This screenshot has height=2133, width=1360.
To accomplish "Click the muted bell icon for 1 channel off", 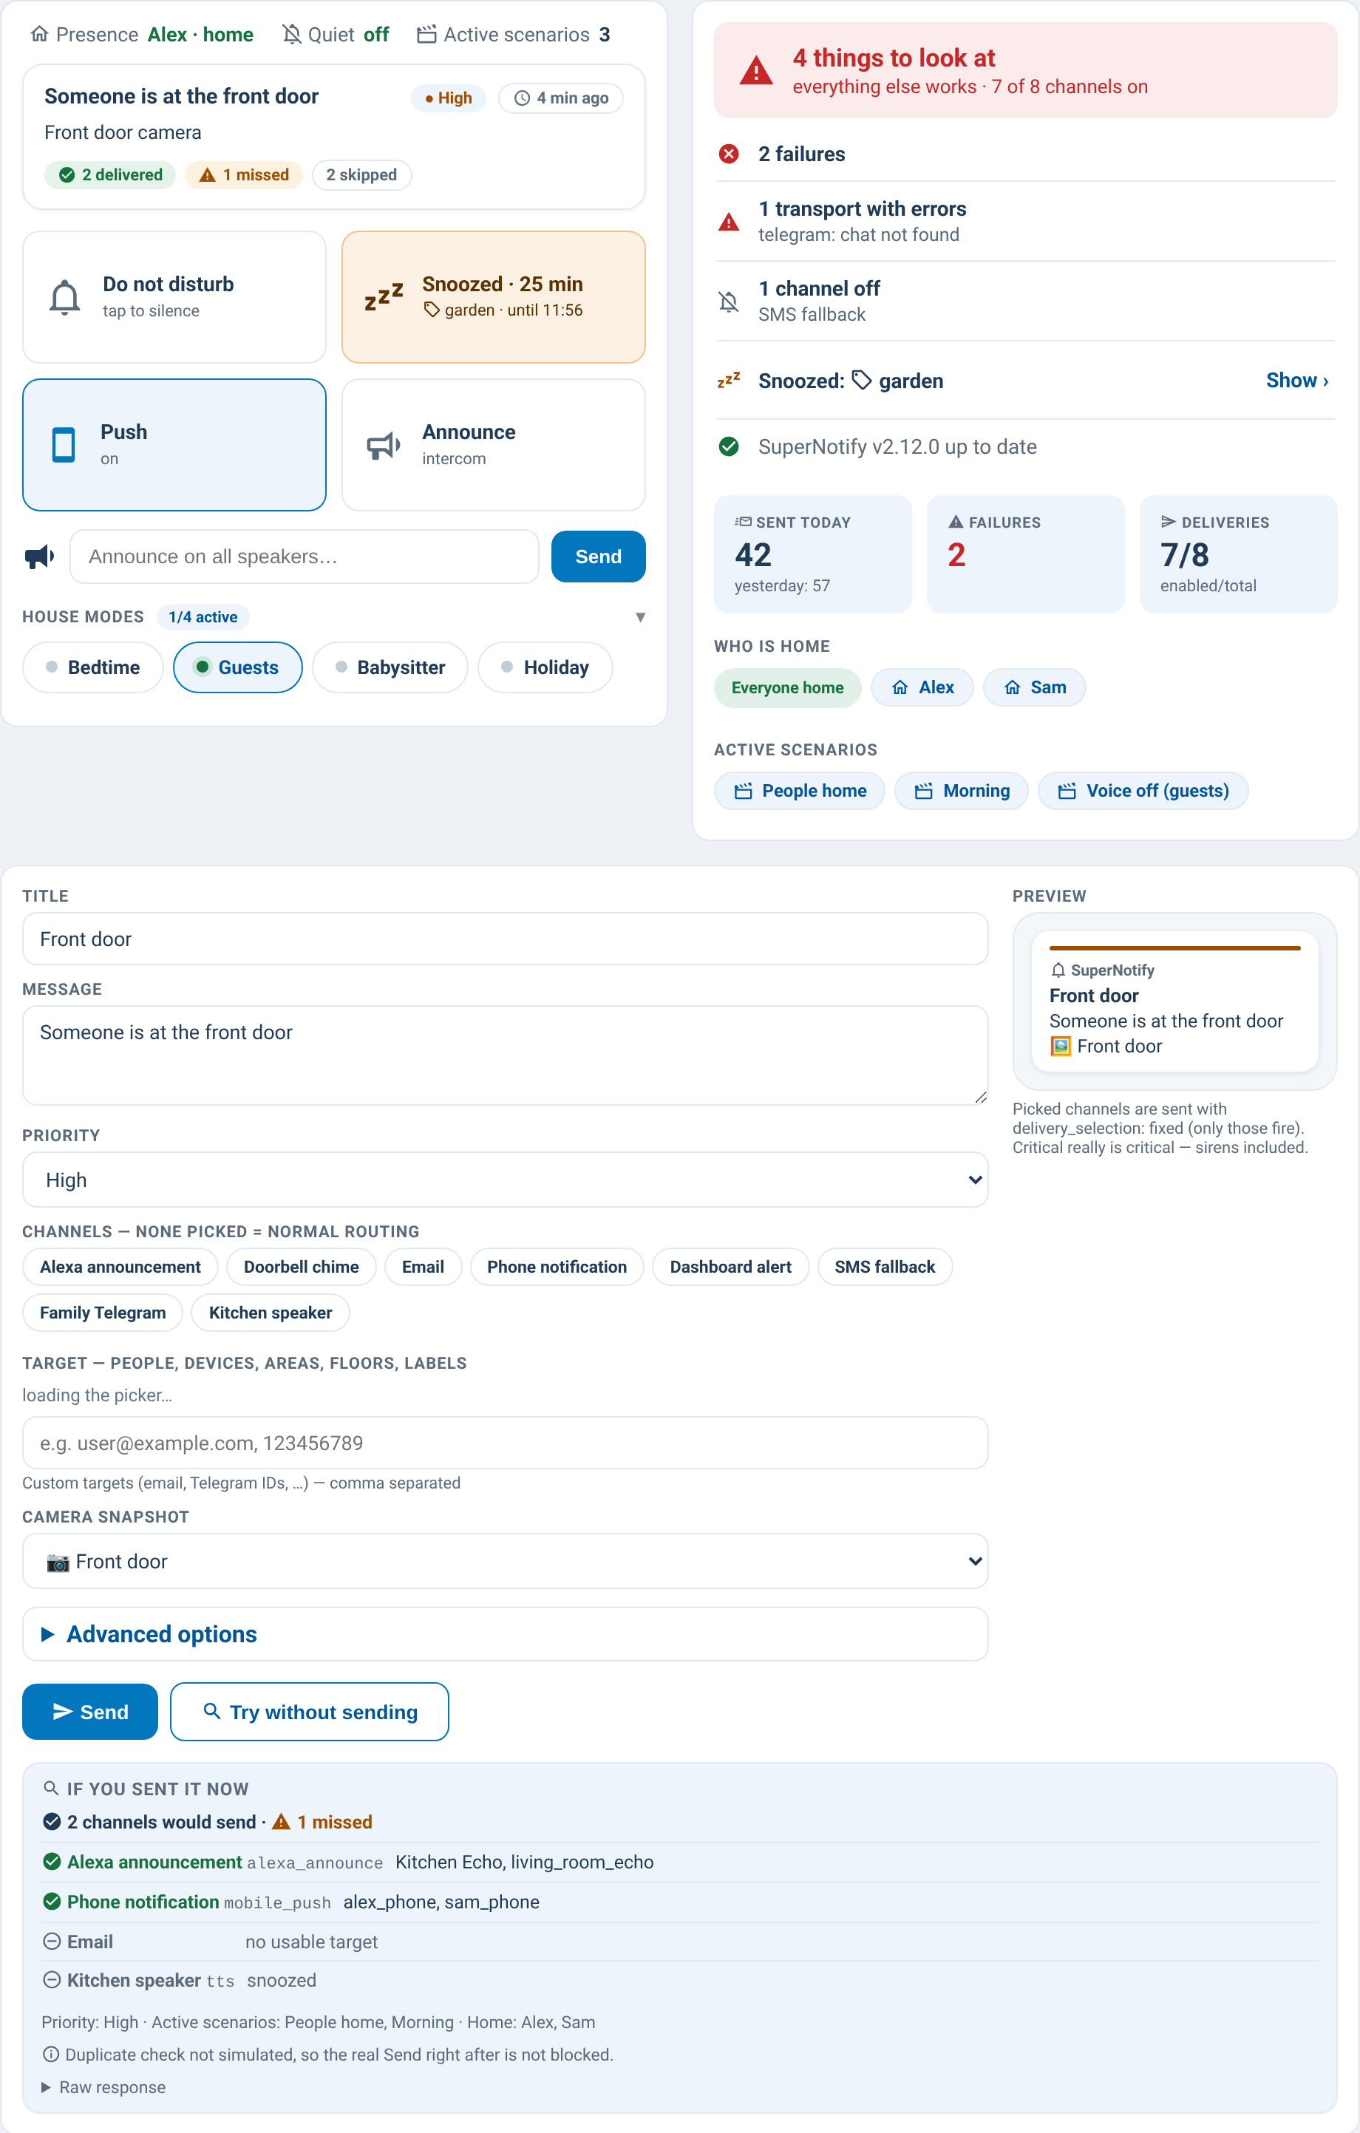I will 728,301.
